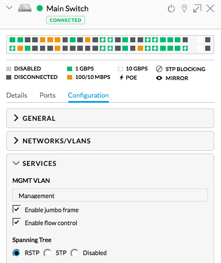Pop out the panel with the arrow icon
The image size is (221, 263).
point(197,8)
